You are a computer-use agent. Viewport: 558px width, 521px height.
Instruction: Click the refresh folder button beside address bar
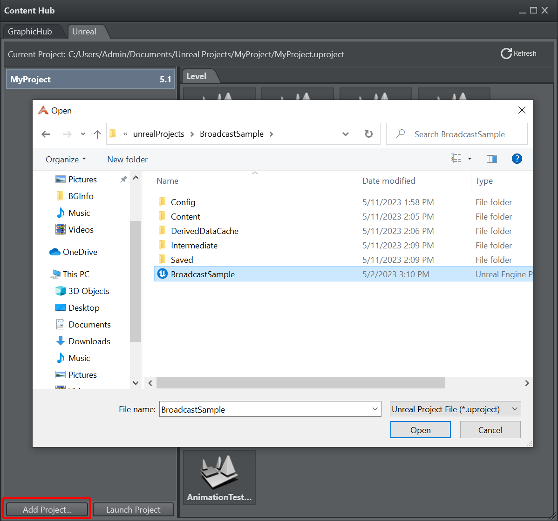(368, 134)
